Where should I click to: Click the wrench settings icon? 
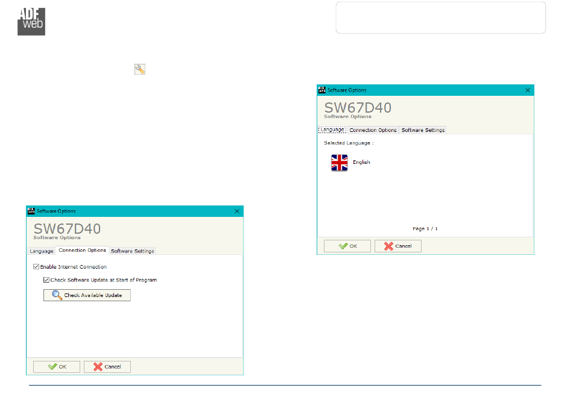point(139,69)
